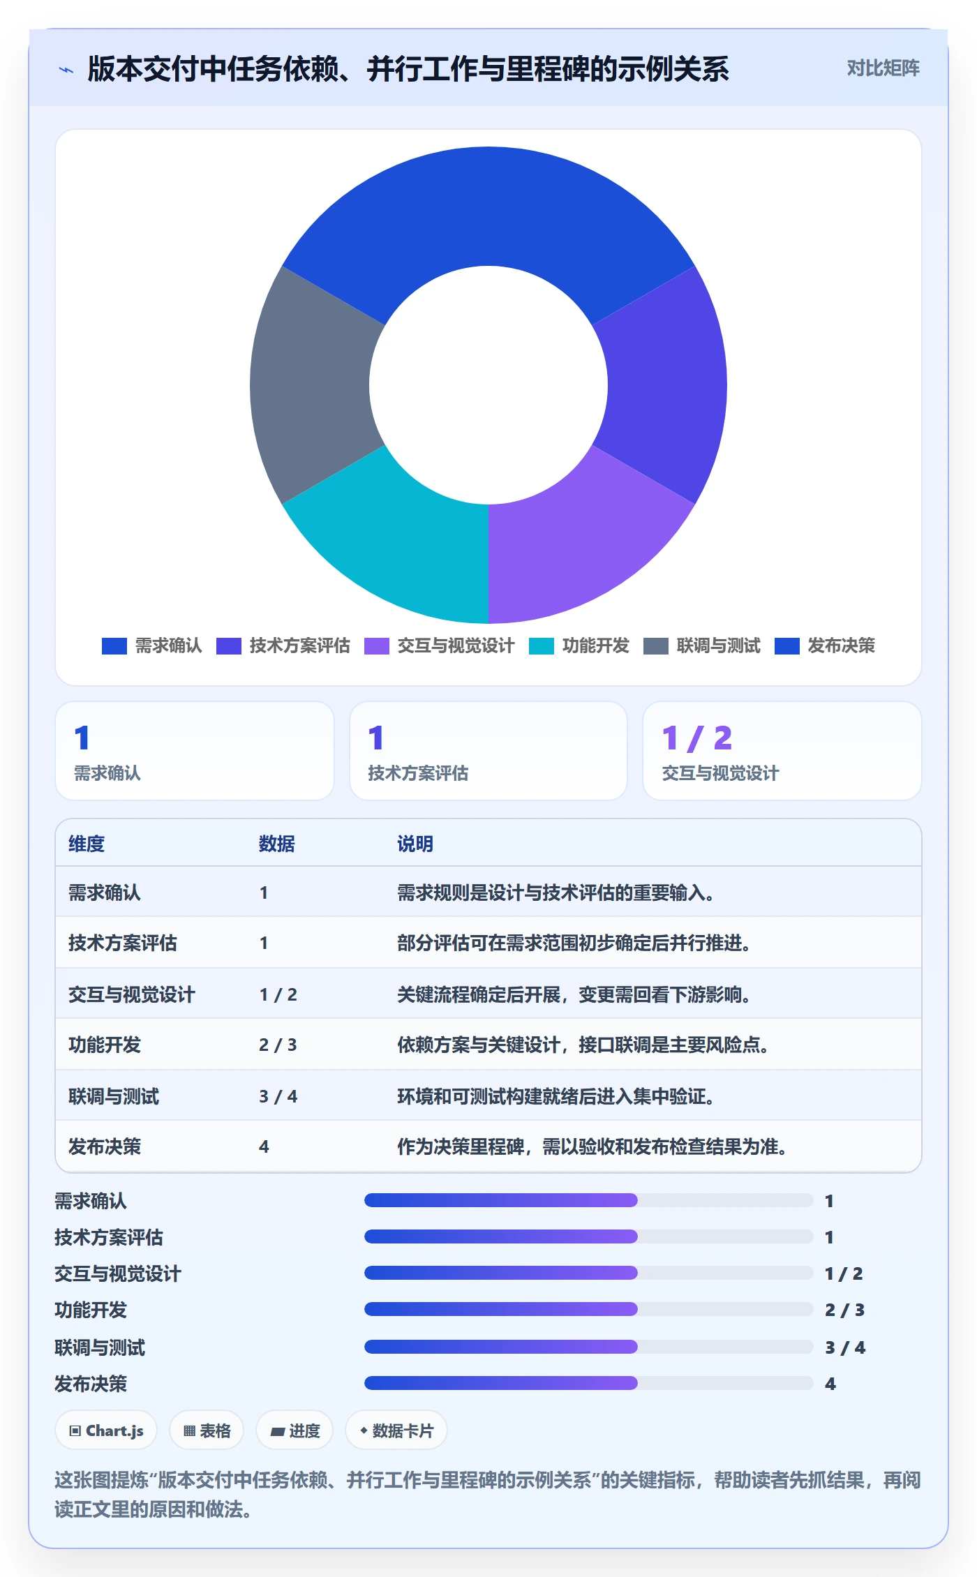The width and height of the screenshot is (977, 1577).
Task: Select the 需求确认 table row name
Action: coord(105,892)
